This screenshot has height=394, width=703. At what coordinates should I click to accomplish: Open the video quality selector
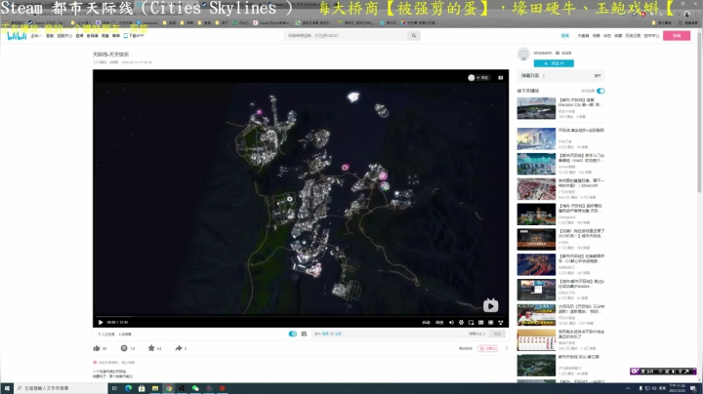(427, 322)
